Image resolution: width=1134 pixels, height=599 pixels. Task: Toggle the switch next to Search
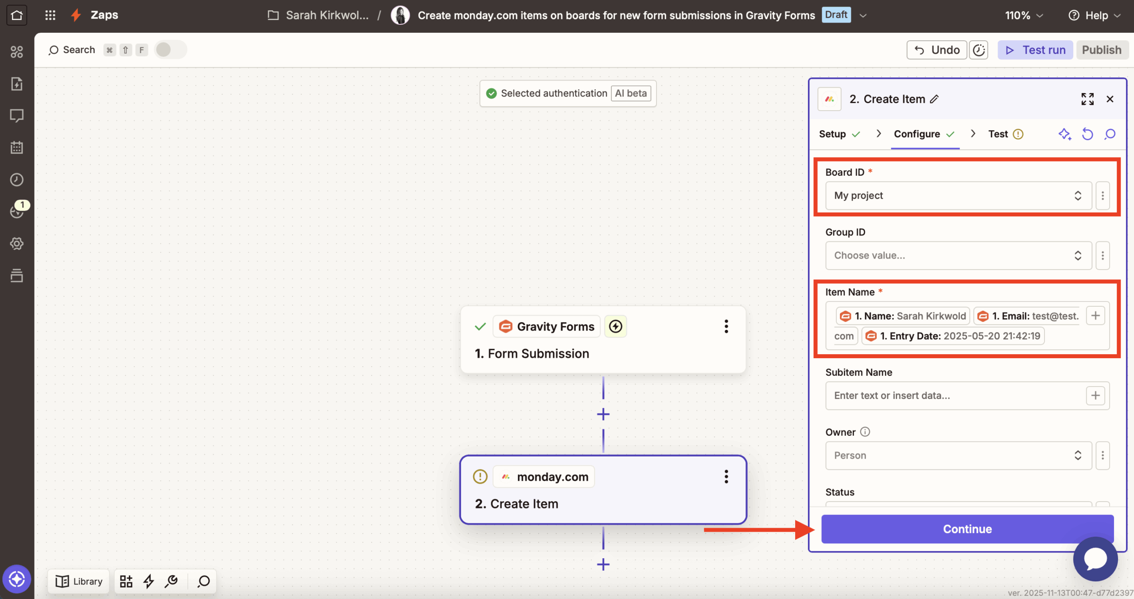170,50
